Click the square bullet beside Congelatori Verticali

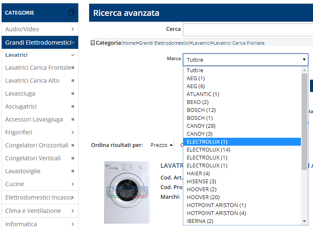[x=73, y=158]
